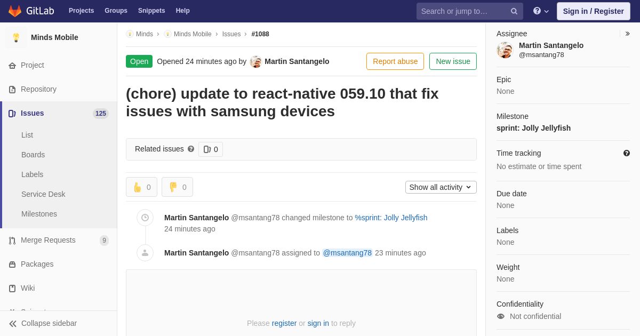Click the Issues icon in sidebar
This screenshot has height=336, width=640.
click(12, 114)
